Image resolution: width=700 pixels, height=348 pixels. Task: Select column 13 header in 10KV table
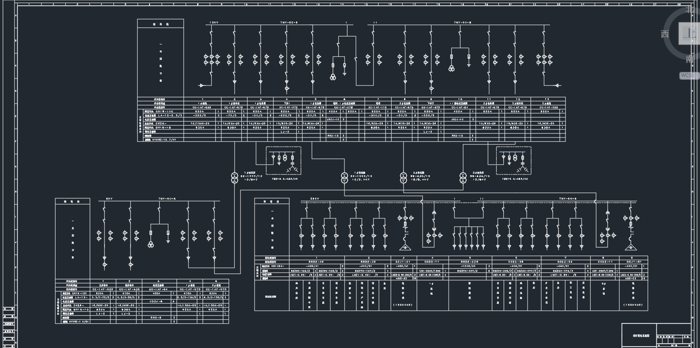[547, 99]
